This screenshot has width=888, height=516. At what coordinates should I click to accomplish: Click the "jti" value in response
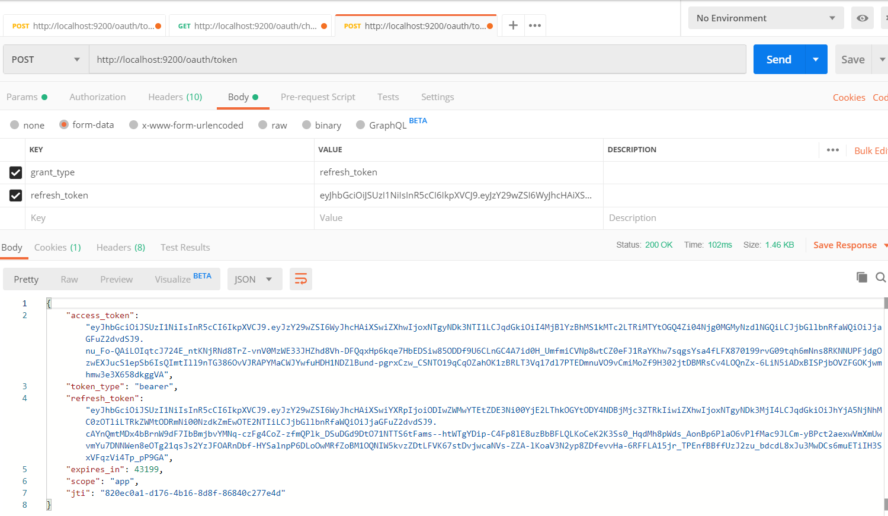[193, 493]
